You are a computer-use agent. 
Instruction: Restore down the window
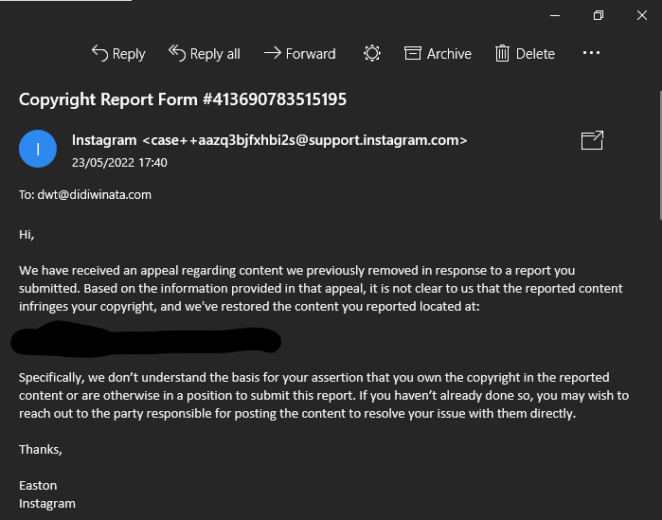tap(599, 15)
